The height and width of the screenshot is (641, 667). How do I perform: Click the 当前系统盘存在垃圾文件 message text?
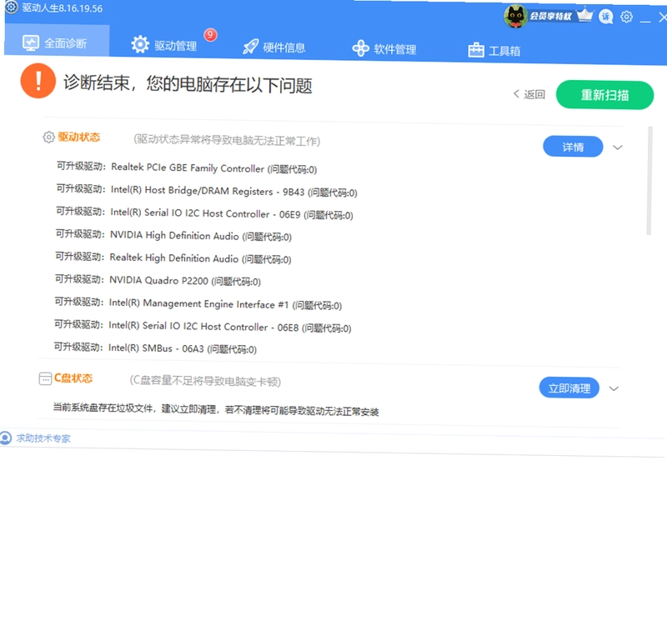point(216,409)
